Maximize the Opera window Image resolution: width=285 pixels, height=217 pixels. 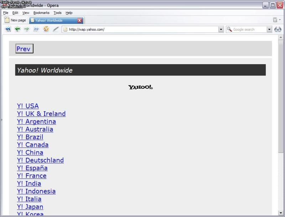(273, 5)
